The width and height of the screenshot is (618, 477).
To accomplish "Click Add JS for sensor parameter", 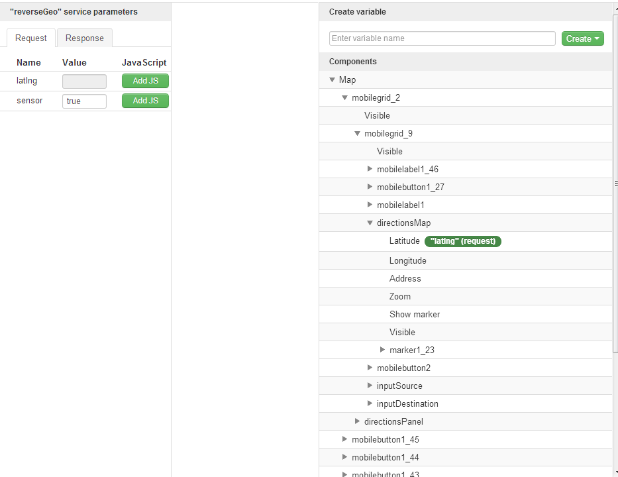I will coord(145,101).
